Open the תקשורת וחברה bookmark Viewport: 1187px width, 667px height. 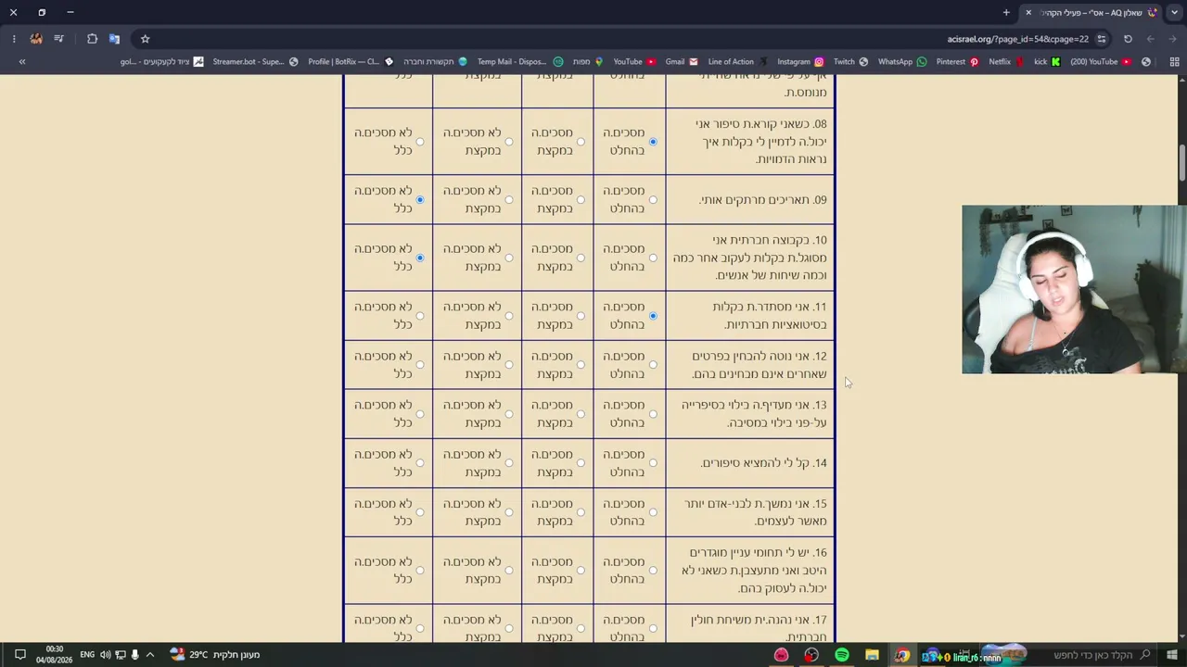pyautogui.click(x=435, y=62)
